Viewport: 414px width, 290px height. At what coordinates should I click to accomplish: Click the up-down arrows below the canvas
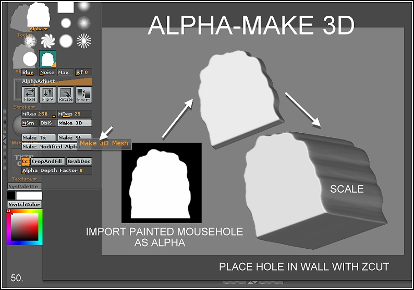252,282
